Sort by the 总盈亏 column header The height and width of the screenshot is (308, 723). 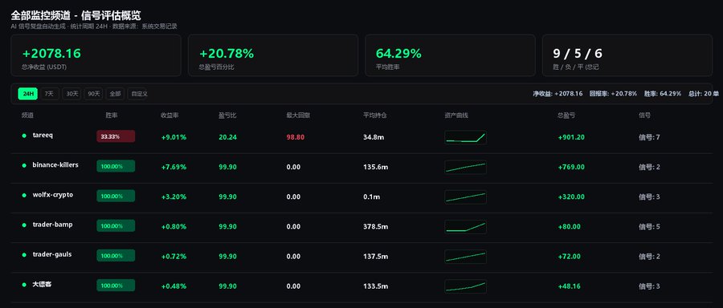tap(566, 115)
